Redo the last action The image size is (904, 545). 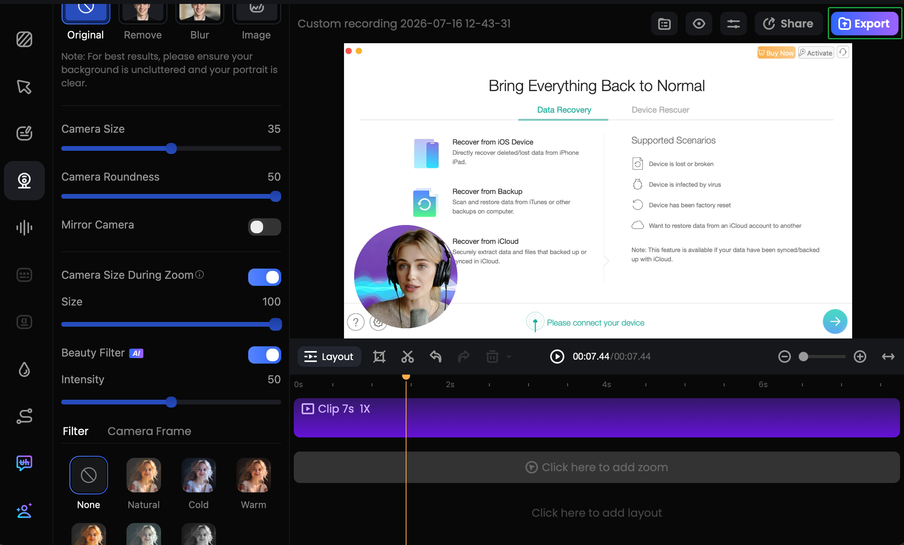pyautogui.click(x=464, y=357)
